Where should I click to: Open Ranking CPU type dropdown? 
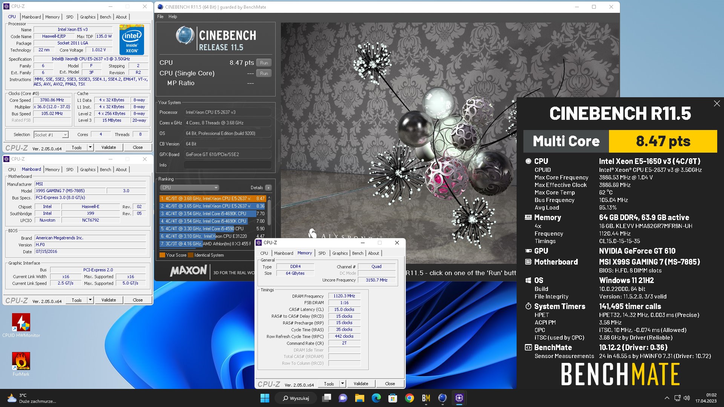tap(189, 188)
